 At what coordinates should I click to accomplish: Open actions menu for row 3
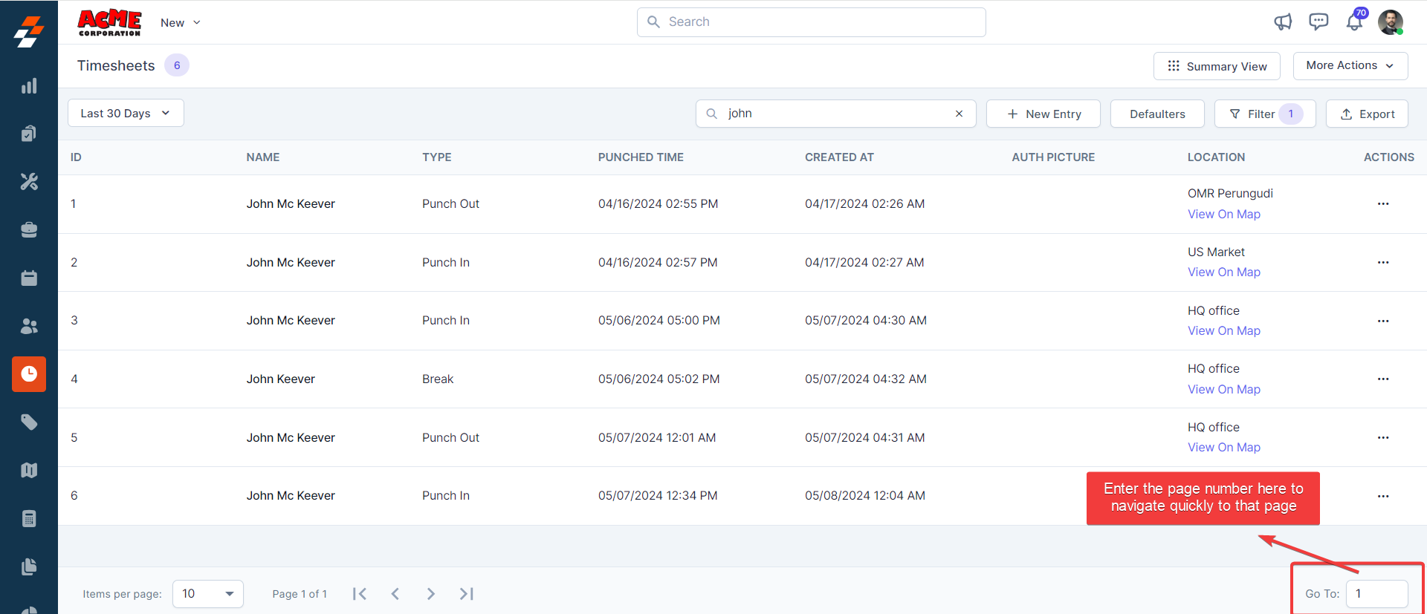1382,321
